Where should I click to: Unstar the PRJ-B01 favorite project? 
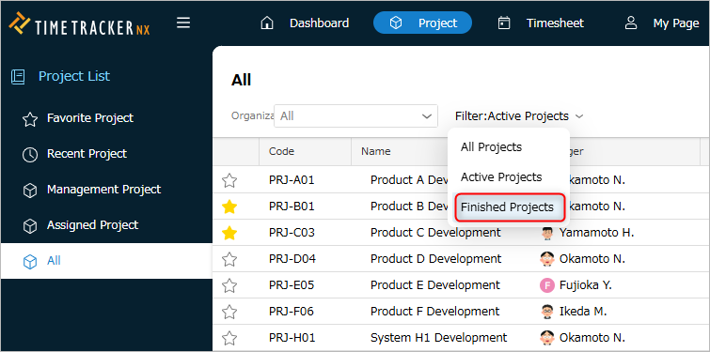point(229,207)
